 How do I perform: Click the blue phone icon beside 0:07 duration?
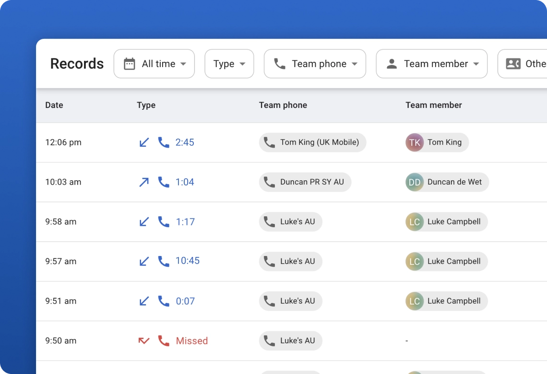coord(164,301)
